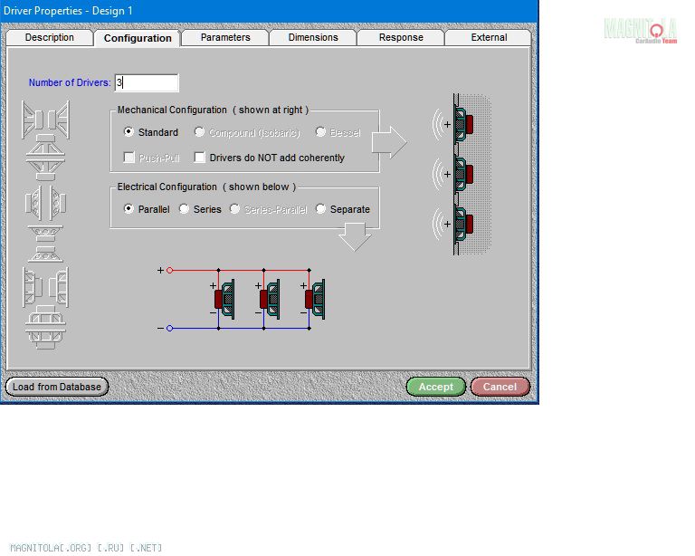The height and width of the screenshot is (556, 695).
Task: Open the Response tab
Action: (x=401, y=38)
